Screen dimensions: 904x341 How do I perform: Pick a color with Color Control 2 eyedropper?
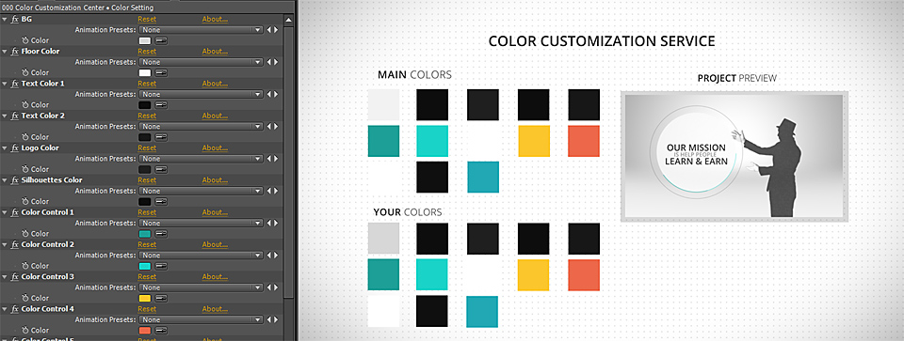(161, 266)
